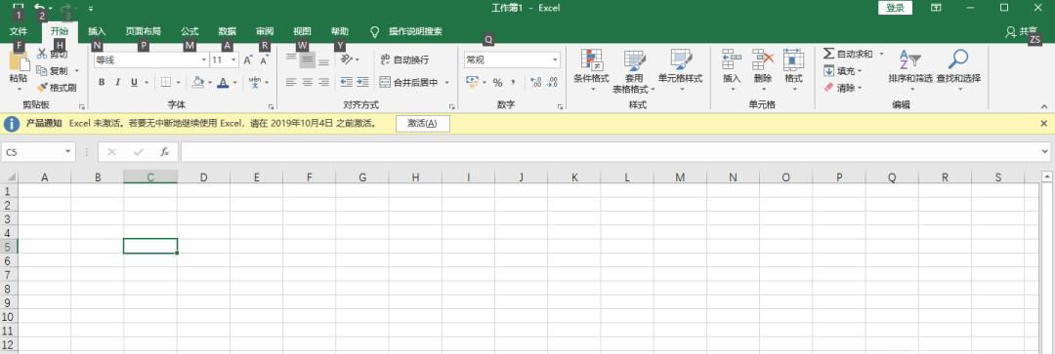Switch to the Formulas (公式) tab
1055x354 pixels.
[x=190, y=31]
